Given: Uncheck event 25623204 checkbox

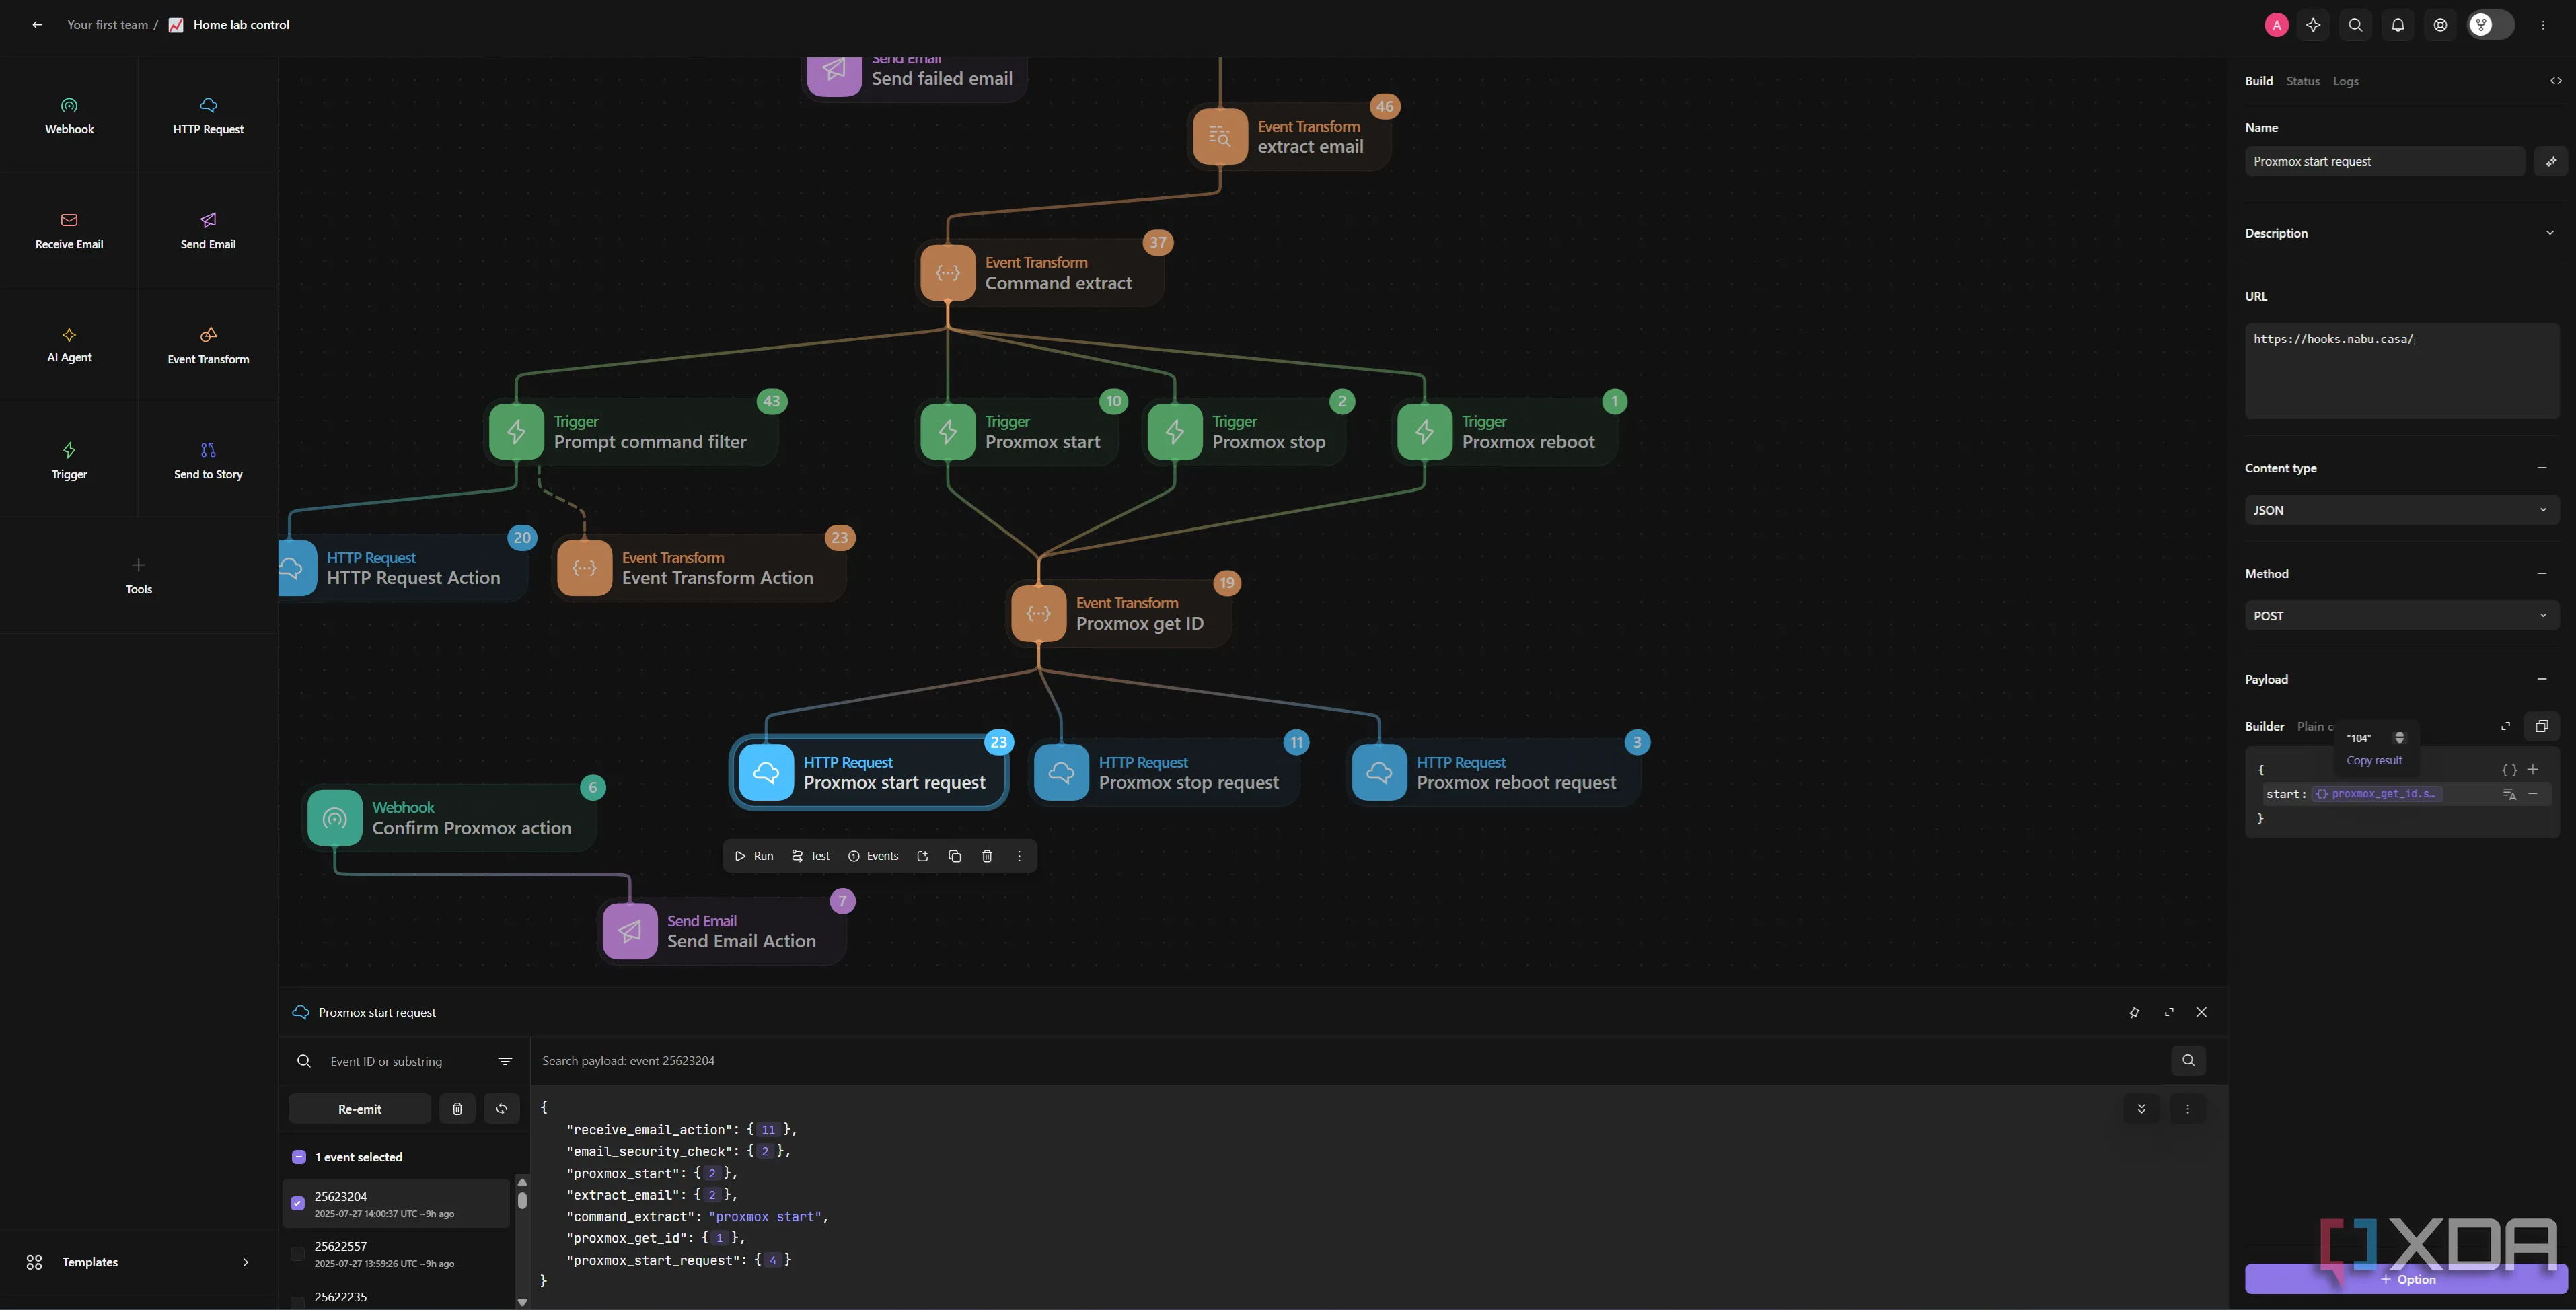Looking at the screenshot, I should [x=298, y=1203].
